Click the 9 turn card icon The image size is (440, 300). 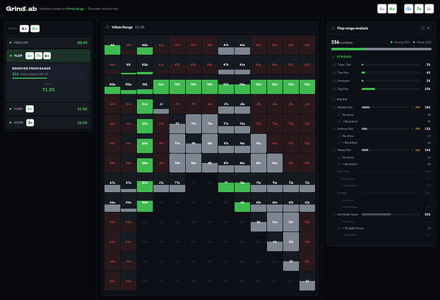tap(30, 109)
